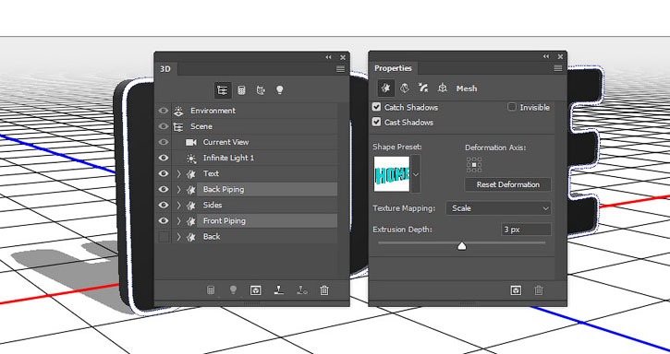Click the Scene row icon

[x=178, y=126]
